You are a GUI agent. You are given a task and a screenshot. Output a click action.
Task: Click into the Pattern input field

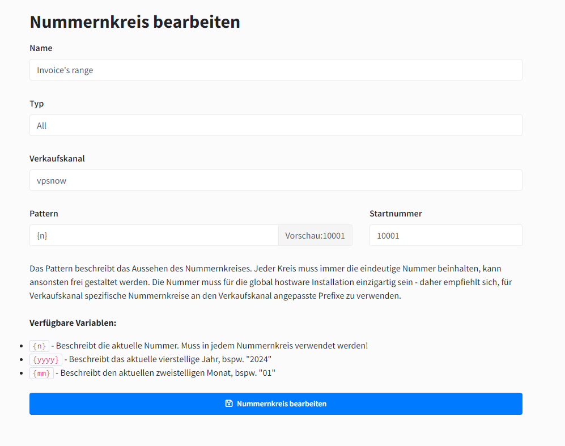[154, 235]
